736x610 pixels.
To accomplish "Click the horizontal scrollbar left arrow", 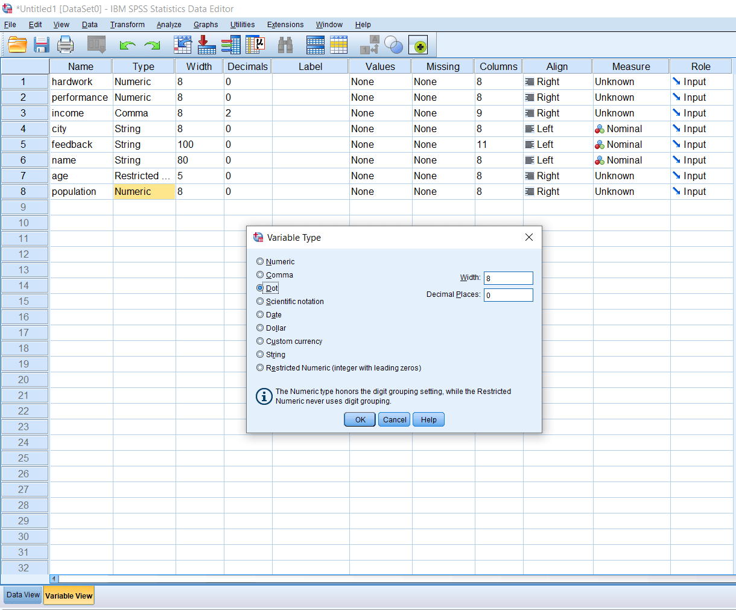I will click(54, 579).
